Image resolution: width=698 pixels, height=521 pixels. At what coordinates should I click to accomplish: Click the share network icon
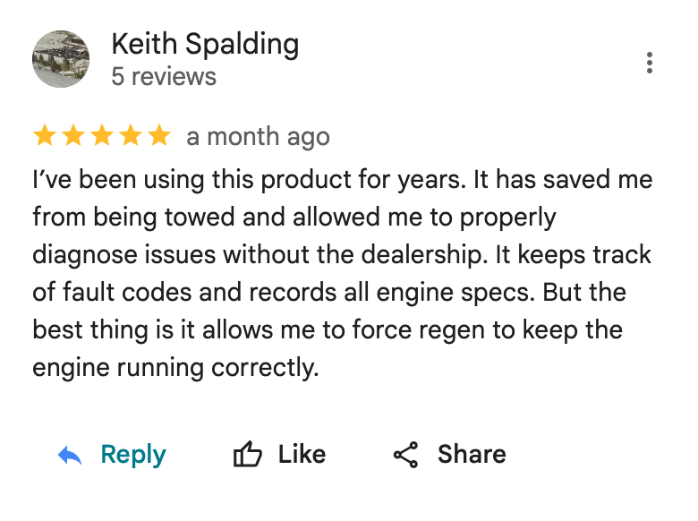point(406,455)
